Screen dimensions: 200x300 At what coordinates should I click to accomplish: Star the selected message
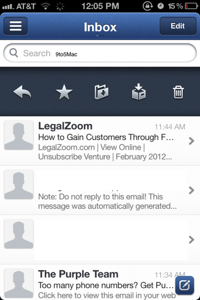[x=64, y=92]
